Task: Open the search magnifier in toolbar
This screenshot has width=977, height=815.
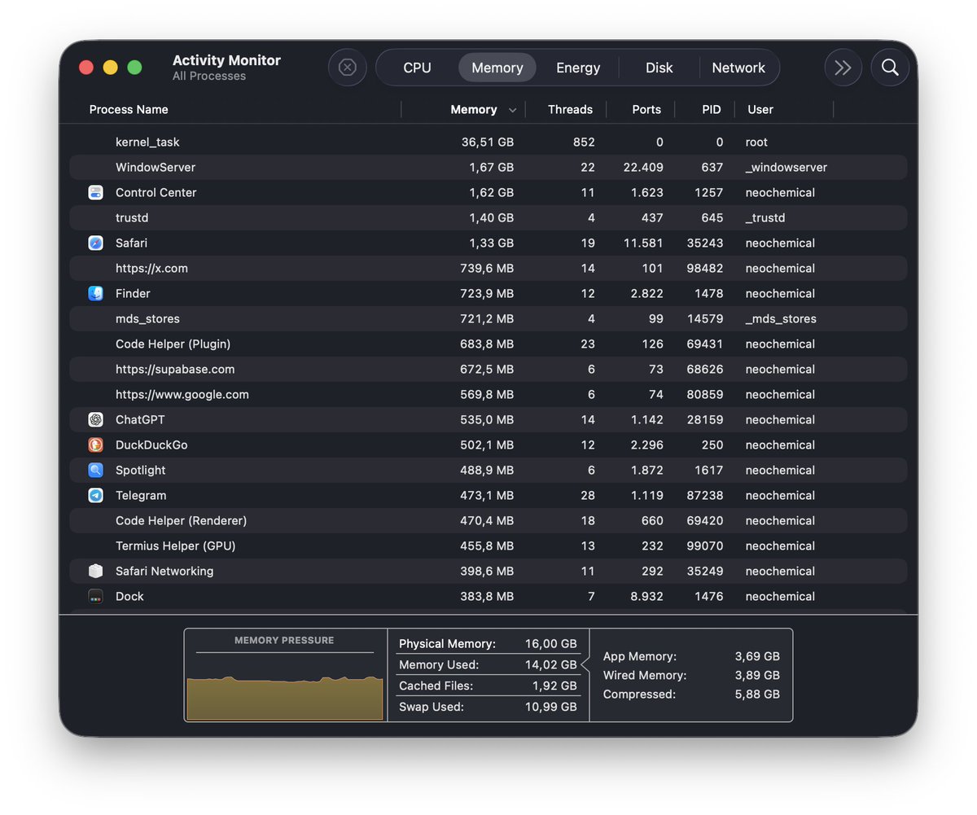Action: tap(890, 68)
